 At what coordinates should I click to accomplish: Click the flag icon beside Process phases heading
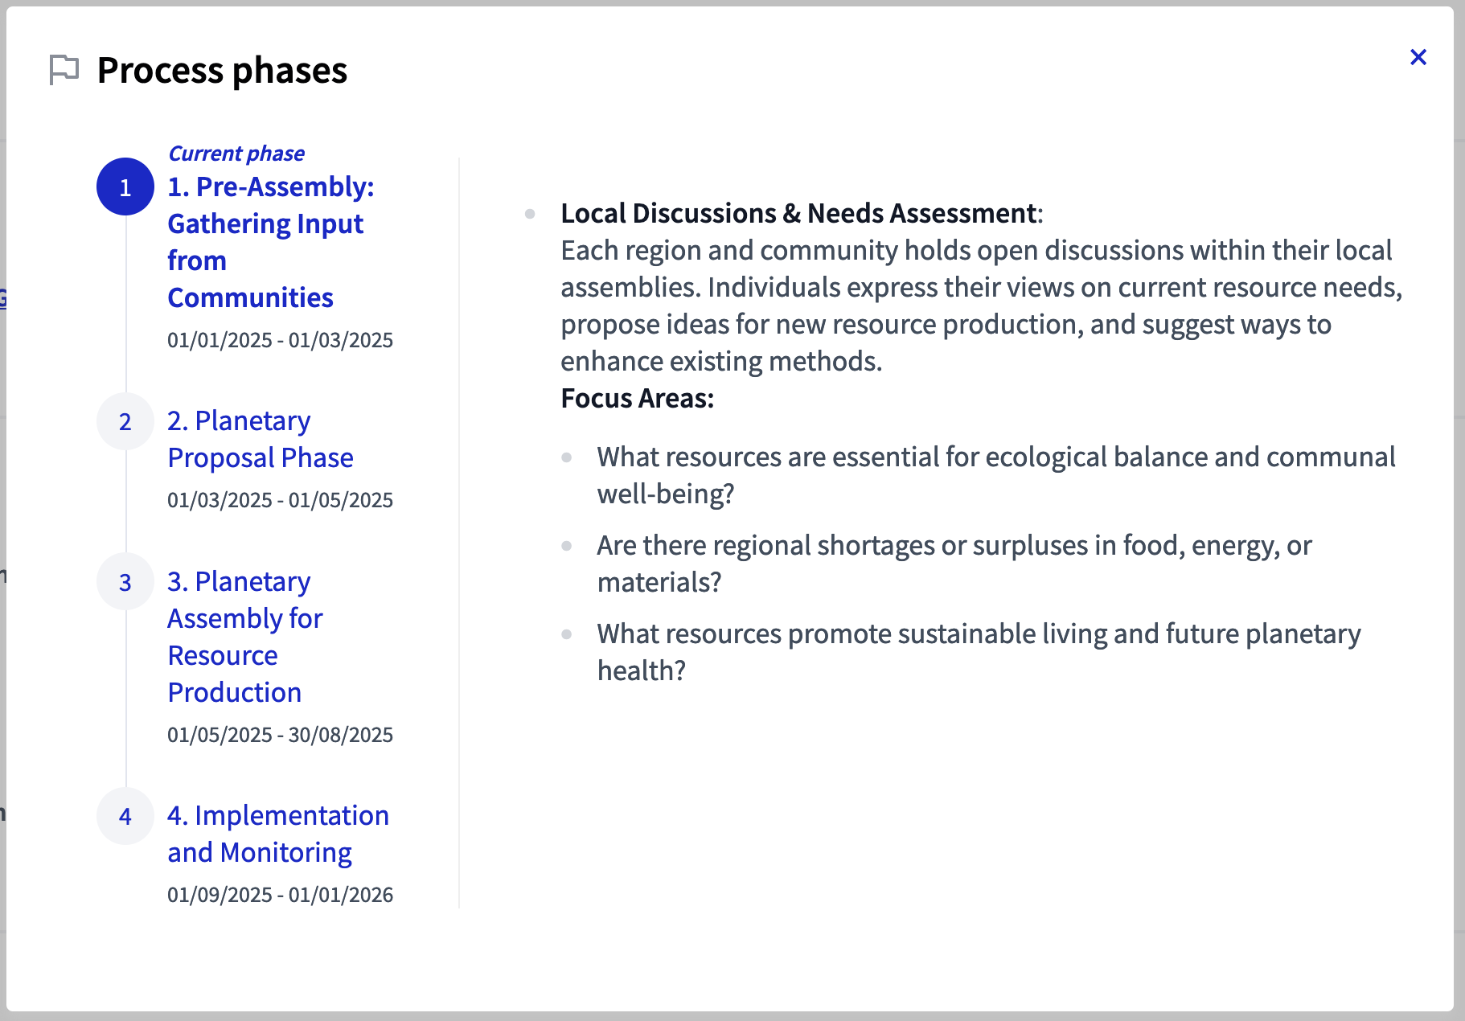[64, 71]
